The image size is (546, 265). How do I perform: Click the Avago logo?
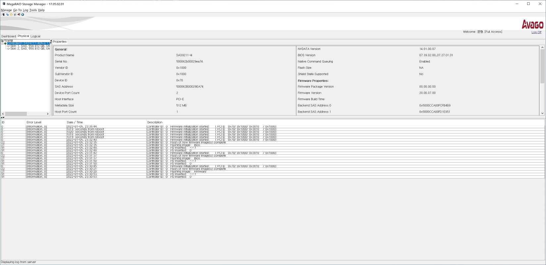[532, 24]
